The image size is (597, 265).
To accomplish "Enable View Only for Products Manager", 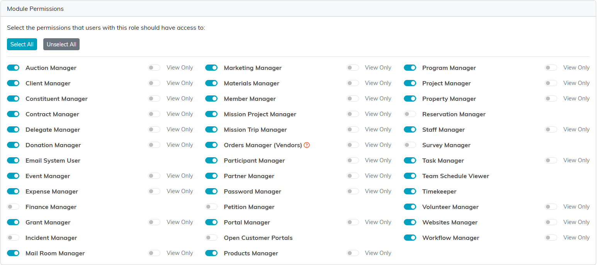I will [x=353, y=253].
